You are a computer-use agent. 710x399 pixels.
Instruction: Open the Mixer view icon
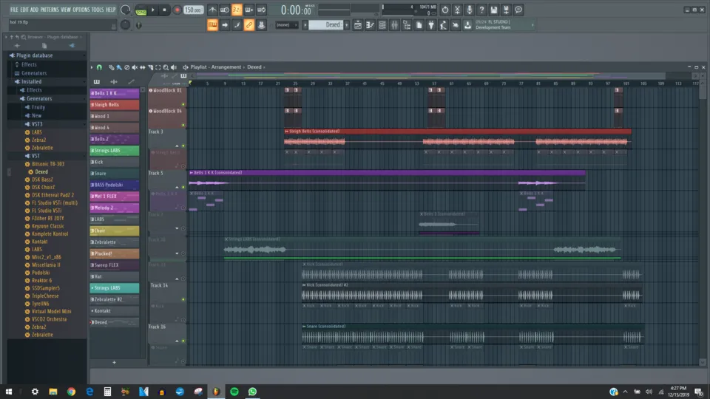click(x=394, y=25)
